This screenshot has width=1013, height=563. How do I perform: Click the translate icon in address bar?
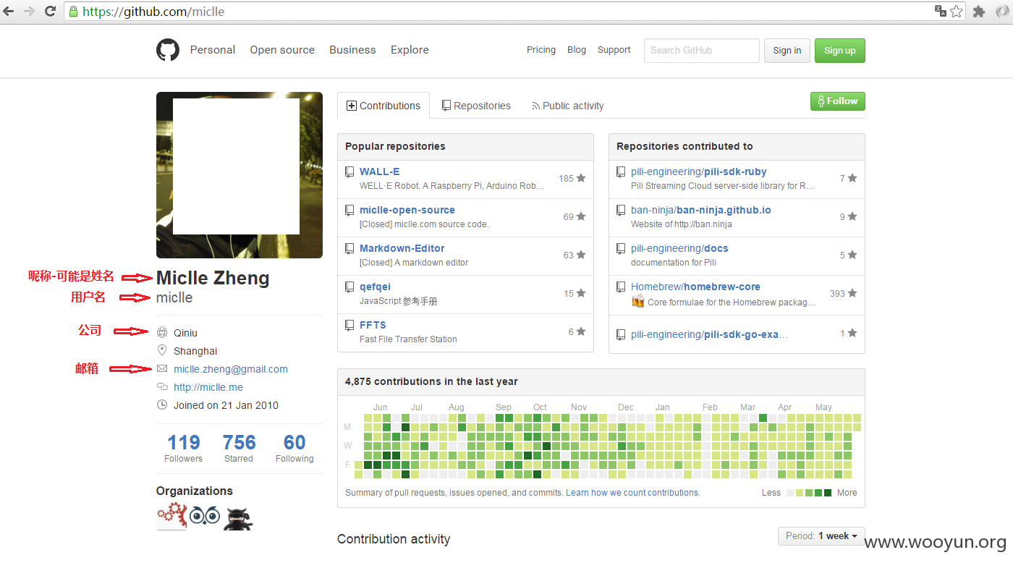941,11
